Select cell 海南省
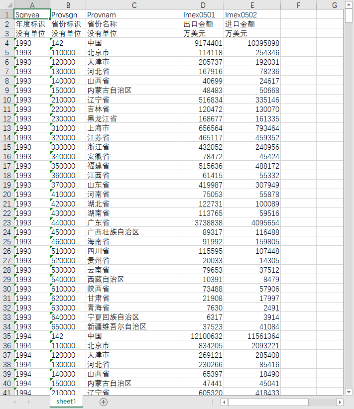Viewport: 354px width, 409px height. pyautogui.click(x=134, y=241)
